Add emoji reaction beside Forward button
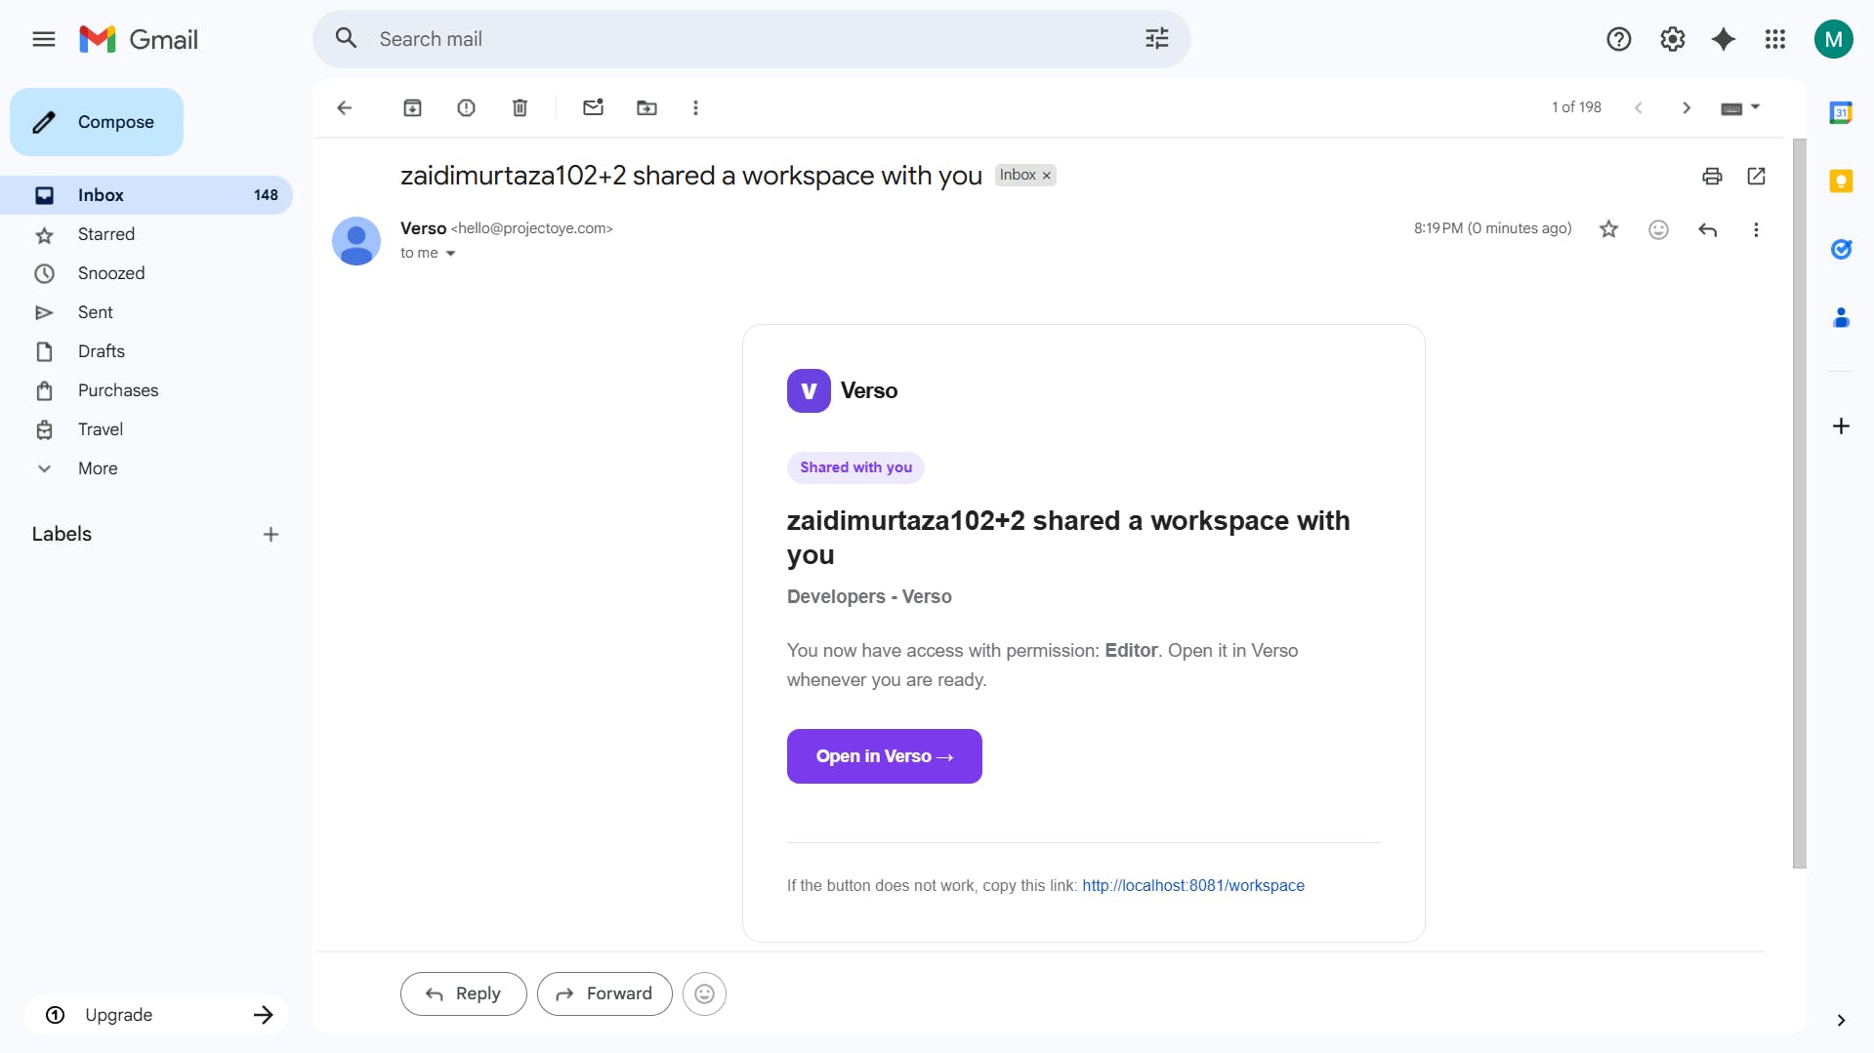This screenshot has height=1053, width=1874. 704,993
